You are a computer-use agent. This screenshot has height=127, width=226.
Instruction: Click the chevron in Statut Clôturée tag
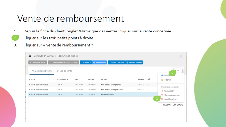(x=110, y=62)
